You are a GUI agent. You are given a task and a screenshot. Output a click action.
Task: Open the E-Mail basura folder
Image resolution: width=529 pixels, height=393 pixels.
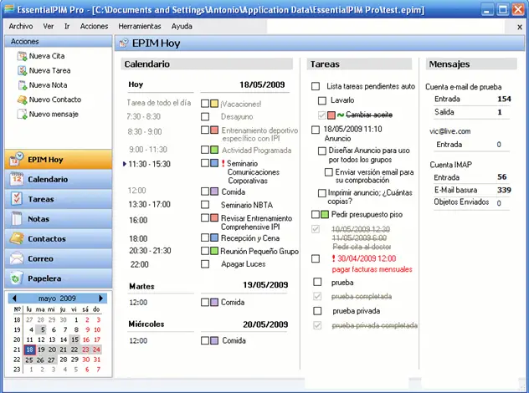(x=456, y=190)
